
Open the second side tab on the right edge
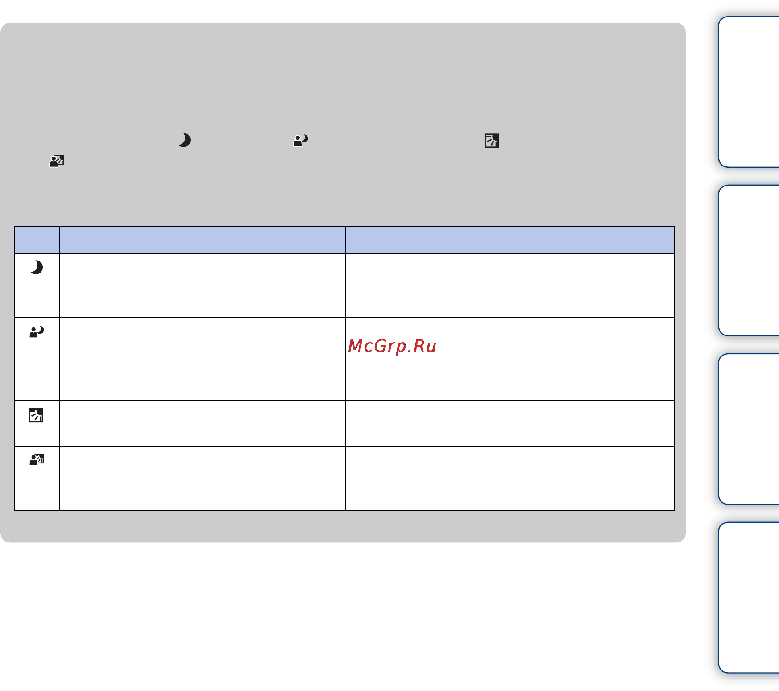click(749, 261)
